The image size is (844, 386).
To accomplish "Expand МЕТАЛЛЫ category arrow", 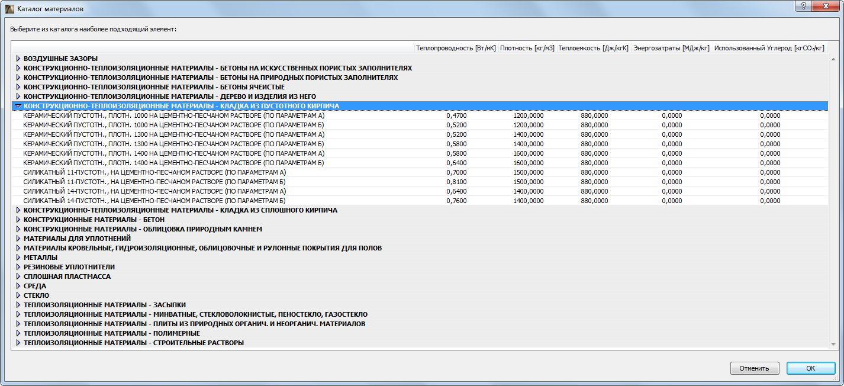I will pyautogui.click(x=18, y=258).
